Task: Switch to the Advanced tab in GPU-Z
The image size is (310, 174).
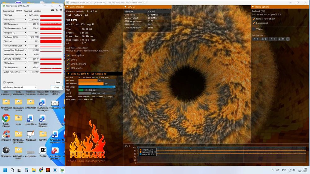Action: point(28,11)
